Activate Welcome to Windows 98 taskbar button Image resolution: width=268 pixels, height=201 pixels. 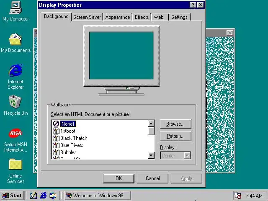[x=98, y=196]
